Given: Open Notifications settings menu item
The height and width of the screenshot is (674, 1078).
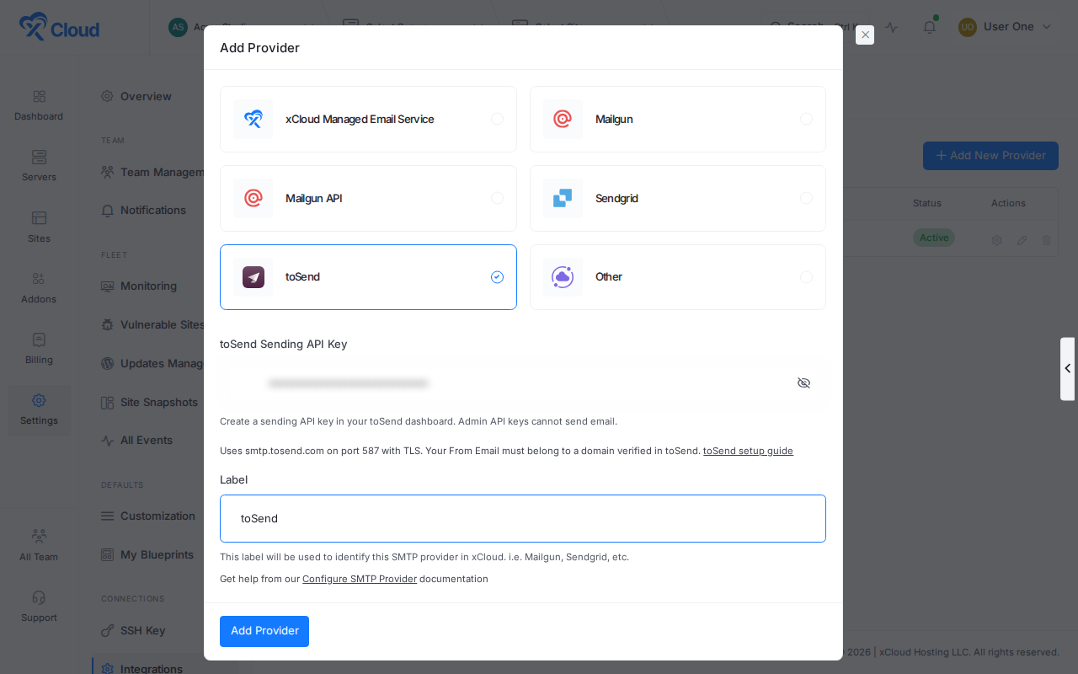Looking at the screenshot, I should point(144,210).
